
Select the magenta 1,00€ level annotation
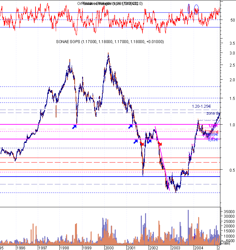coord(213,126)
